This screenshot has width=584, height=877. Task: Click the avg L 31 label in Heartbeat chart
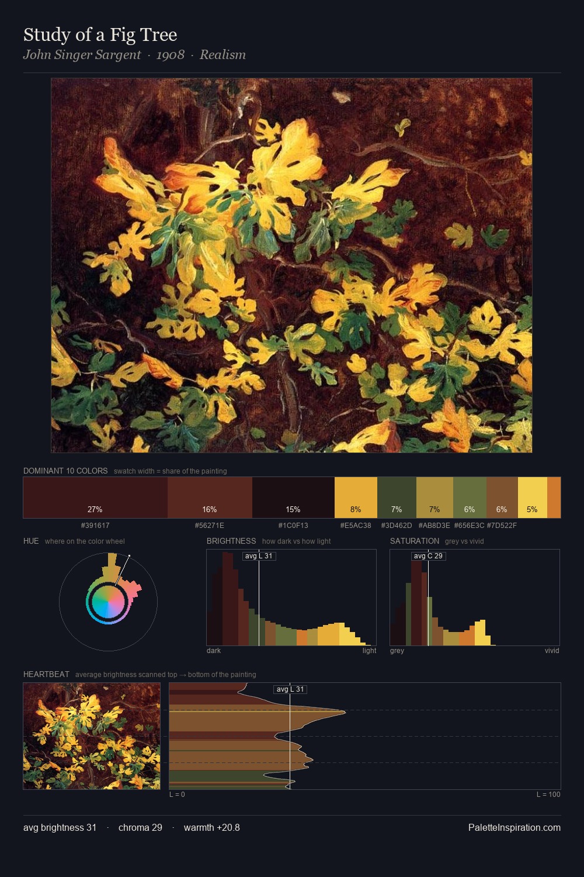pos(290,689)
